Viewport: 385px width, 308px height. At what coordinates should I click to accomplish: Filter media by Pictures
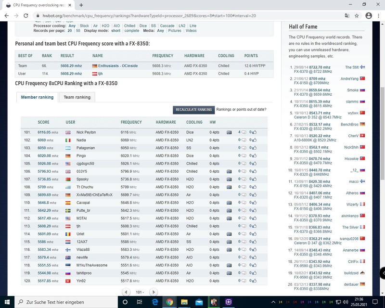tap(175, 31)
